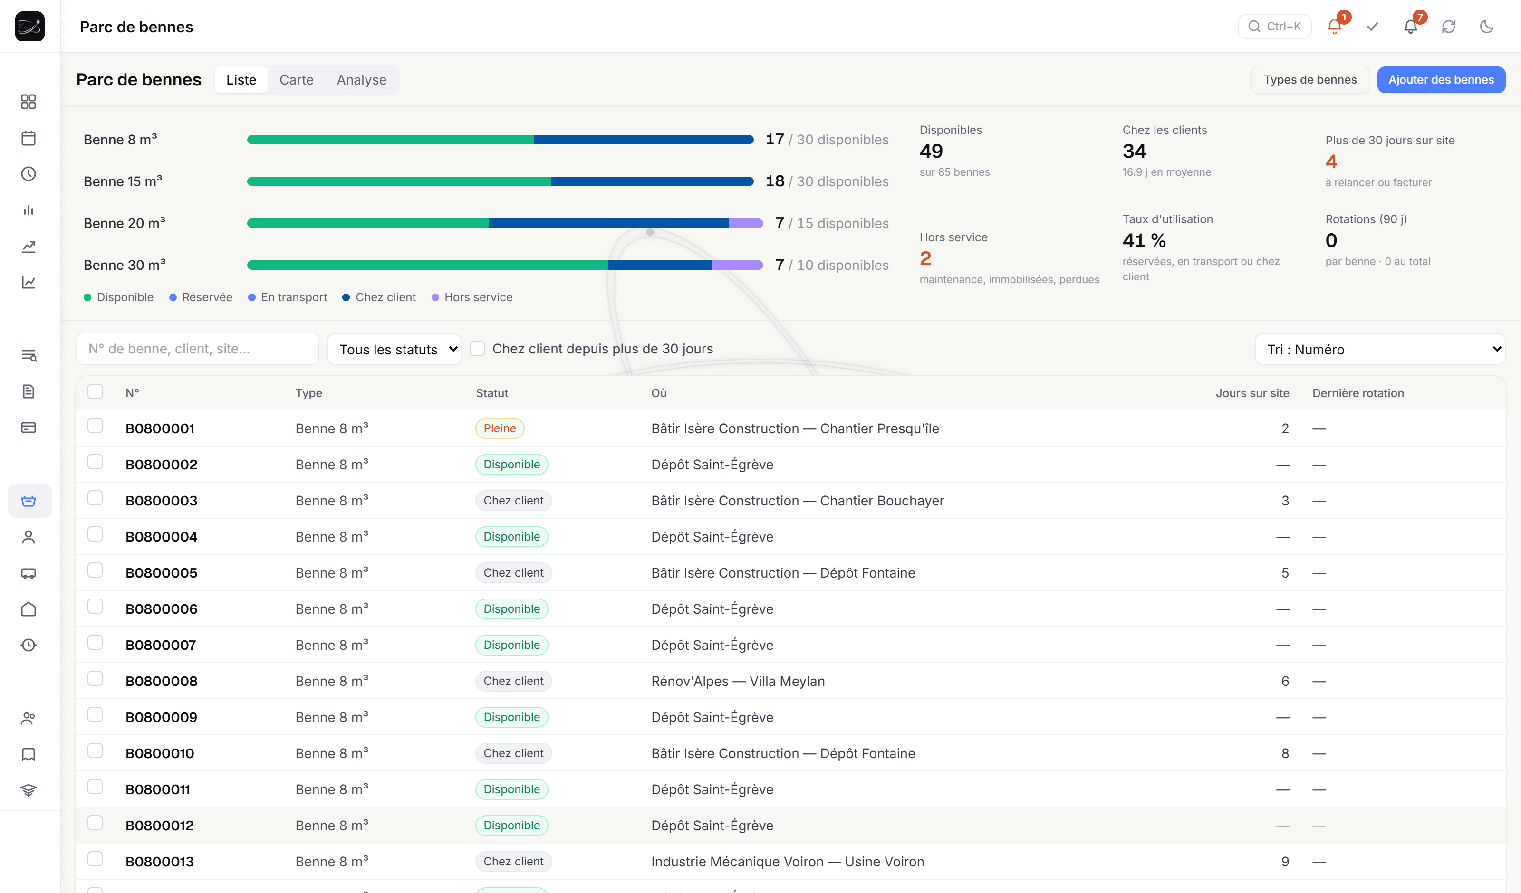This screenshot has width=1521, height=893.
Task: Open the calendar icon in sidebar
Action: tap(29, 138)
